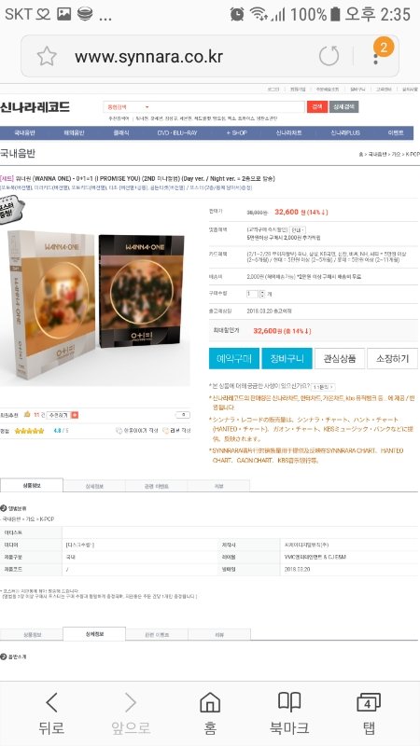The image size is (420, 746).
Task: Open the DVD · BLU-RAY menu item
Action: coord(177,133)
